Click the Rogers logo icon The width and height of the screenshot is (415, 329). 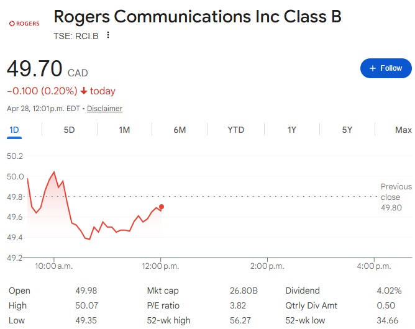pyautogui.click(x=24, y=24)
